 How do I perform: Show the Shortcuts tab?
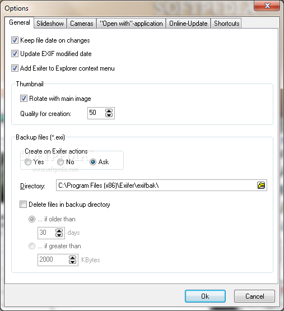click(x=226, y=24)
